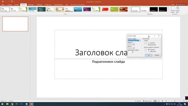This screenshot has width=188, height=106.
Task: Click Cancel (Отмена) in Slide Size dialog
Action: [x=157, y=55]
